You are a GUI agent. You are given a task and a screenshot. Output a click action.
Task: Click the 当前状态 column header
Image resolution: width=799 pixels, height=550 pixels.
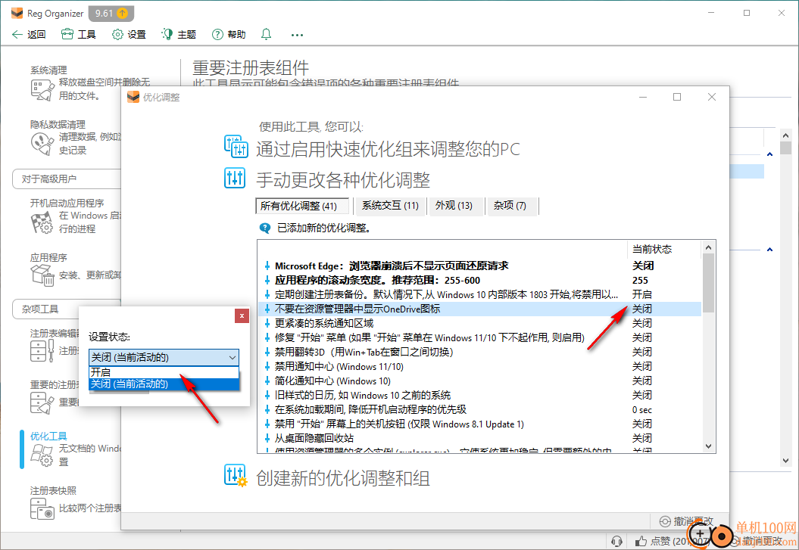pos(663,249)
